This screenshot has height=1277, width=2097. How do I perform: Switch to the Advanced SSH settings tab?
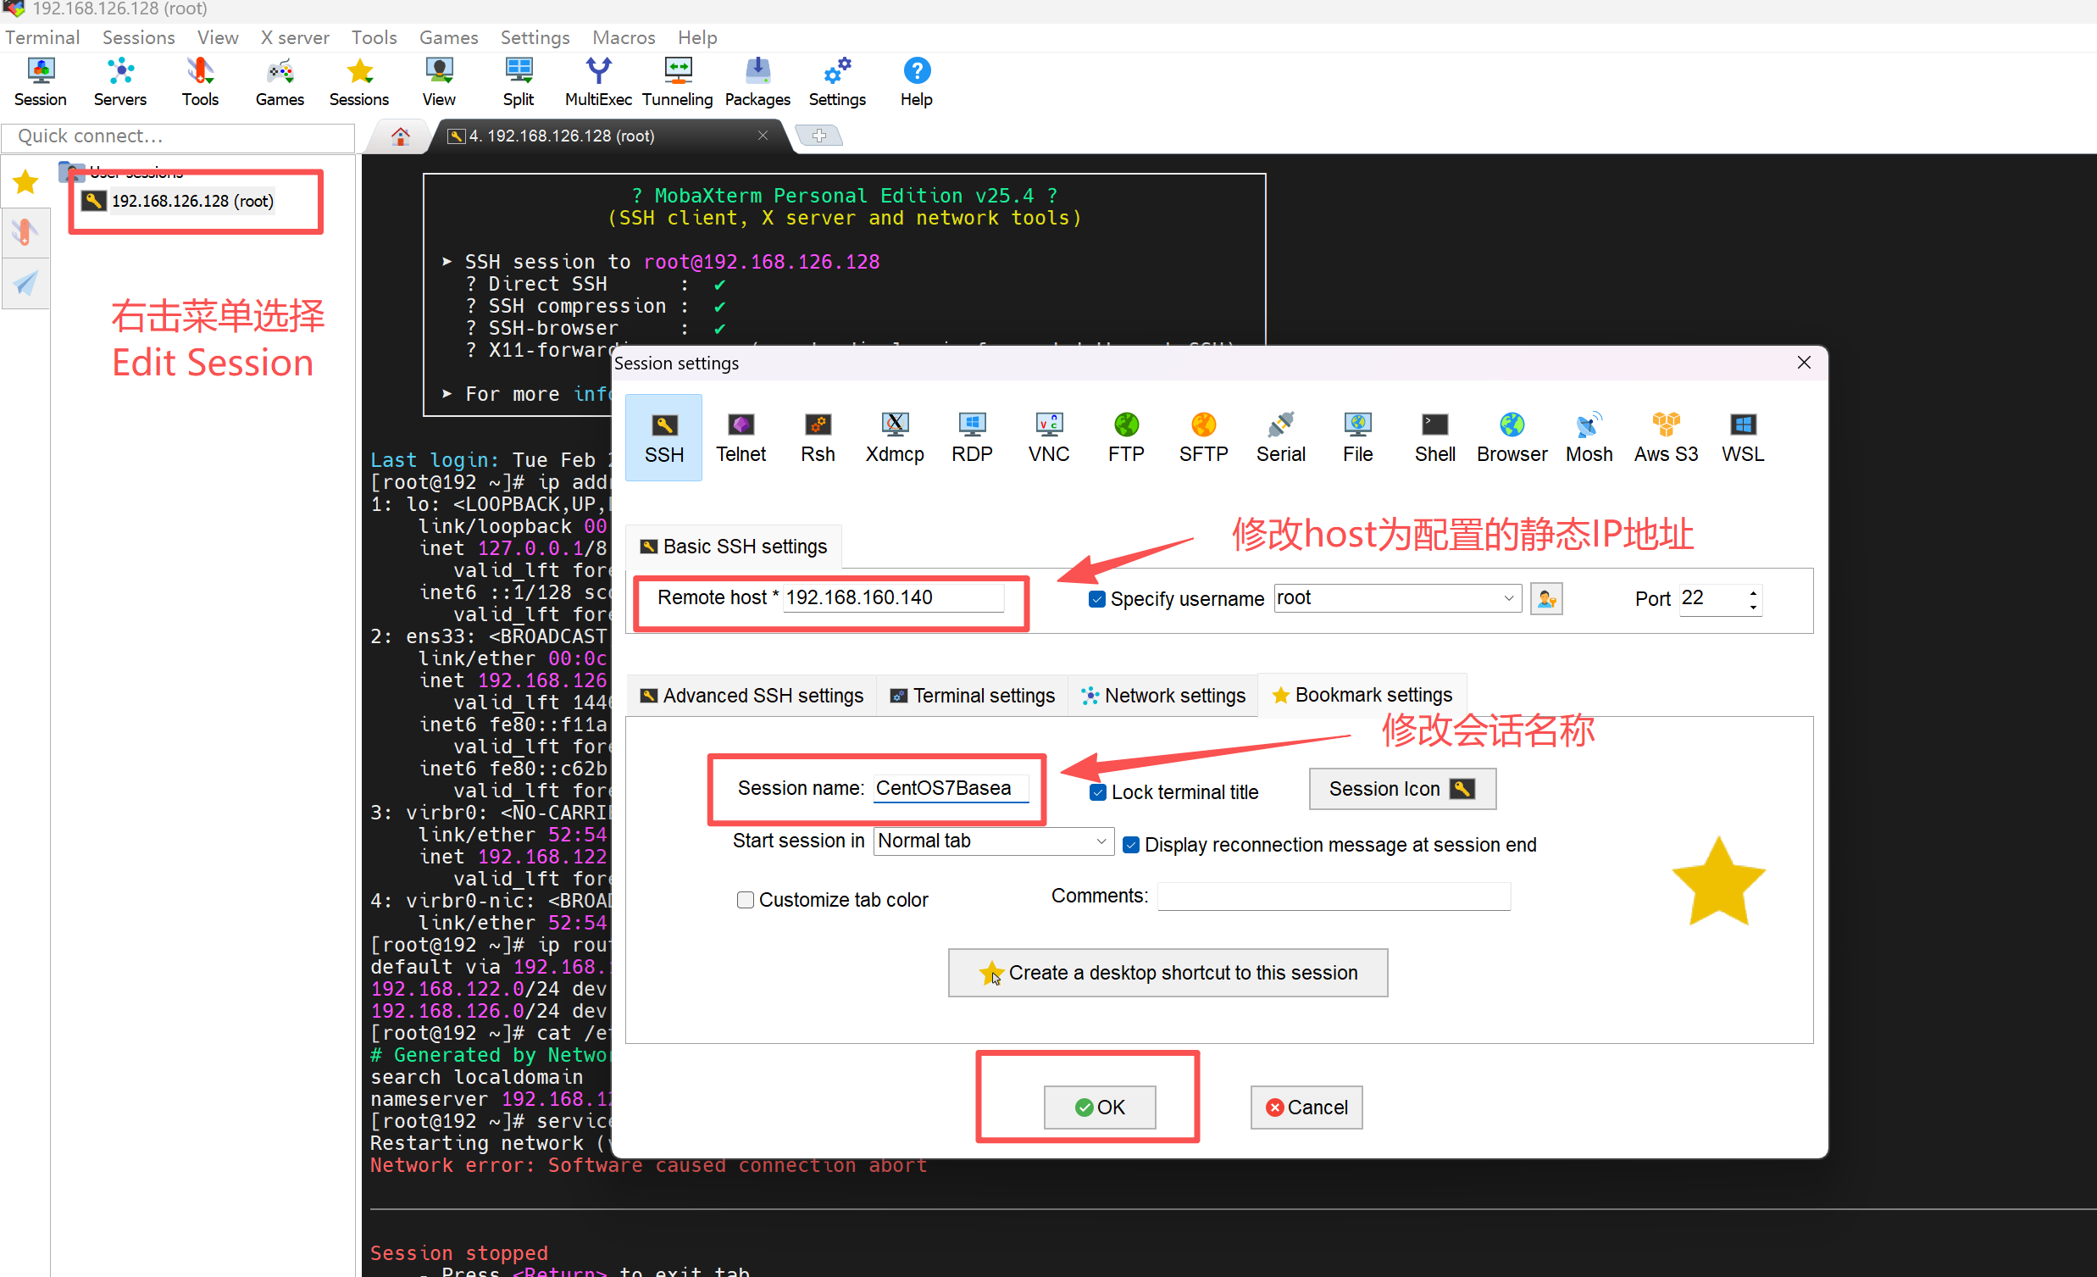pos(752,697)
